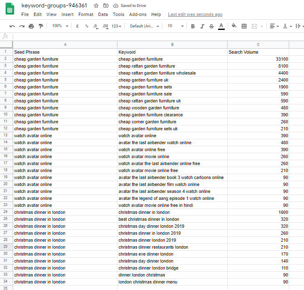Open the Data menu
This screenshot has height=290, width=304.
pyautogui.click(x=103, y=14)
